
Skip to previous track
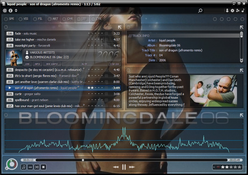[116, 167]
